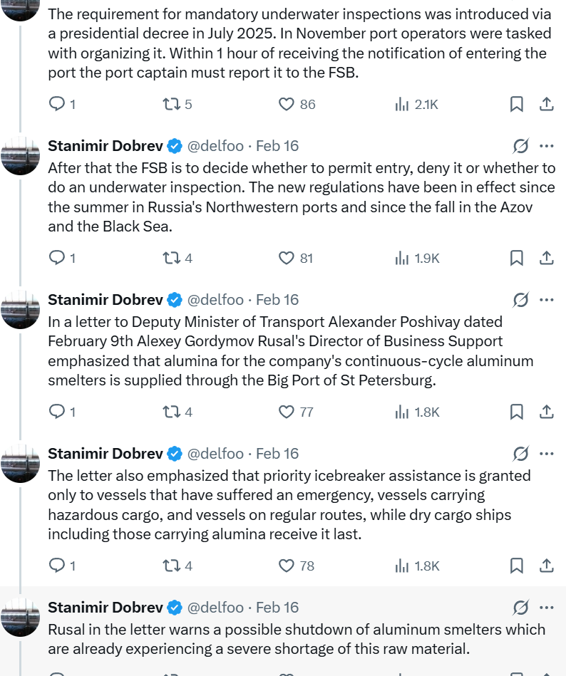Share the tweet about the presidential decree
The width and height of the screenshot is (566, 676).
(x=547, y=105)
